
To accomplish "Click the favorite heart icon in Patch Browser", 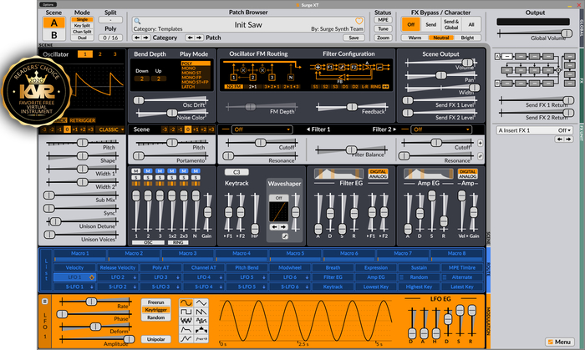I will pyautogui.click(x=359, y=20).
